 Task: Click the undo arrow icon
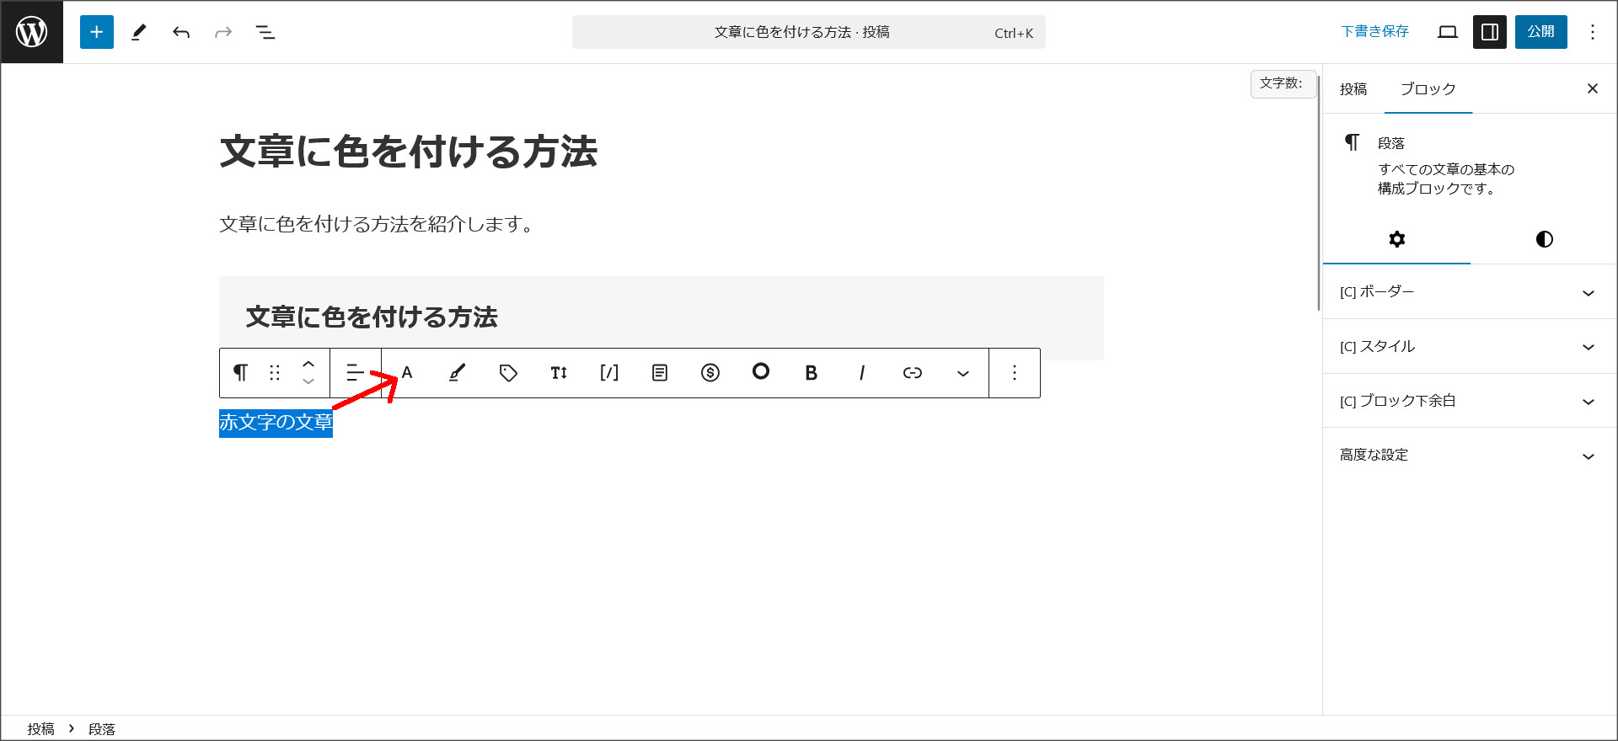click(181, 32)
